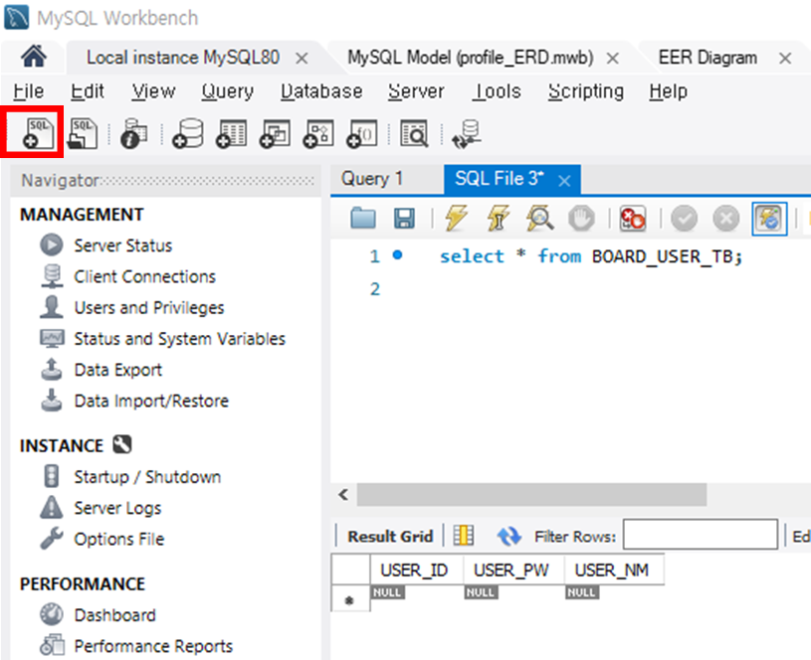Reconnect to DBMS toolbar icon

pos(466,134)
